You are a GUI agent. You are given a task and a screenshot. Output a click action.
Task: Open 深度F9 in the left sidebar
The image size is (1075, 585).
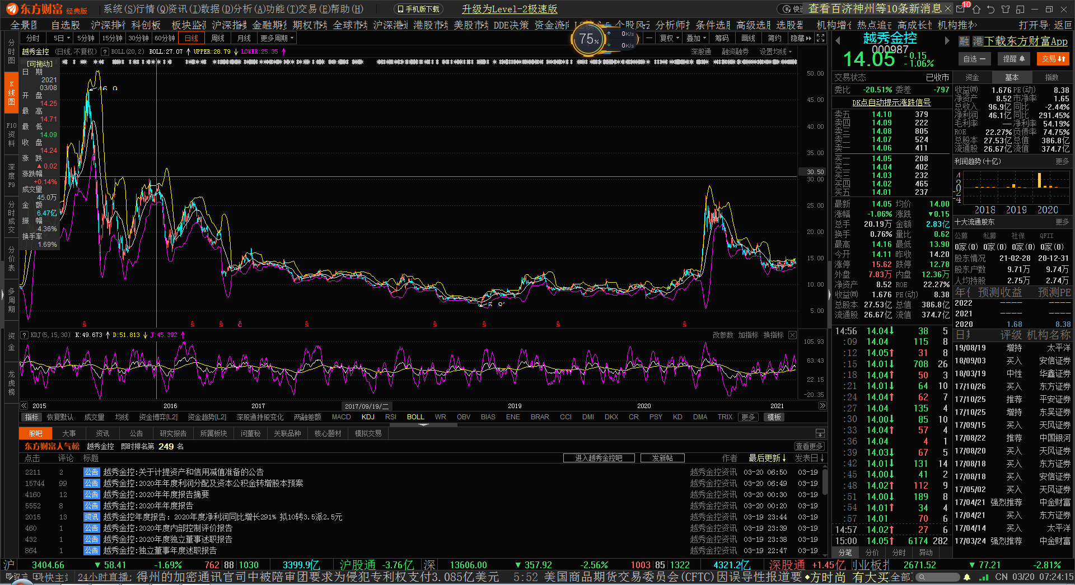click(x=11, y=176)
